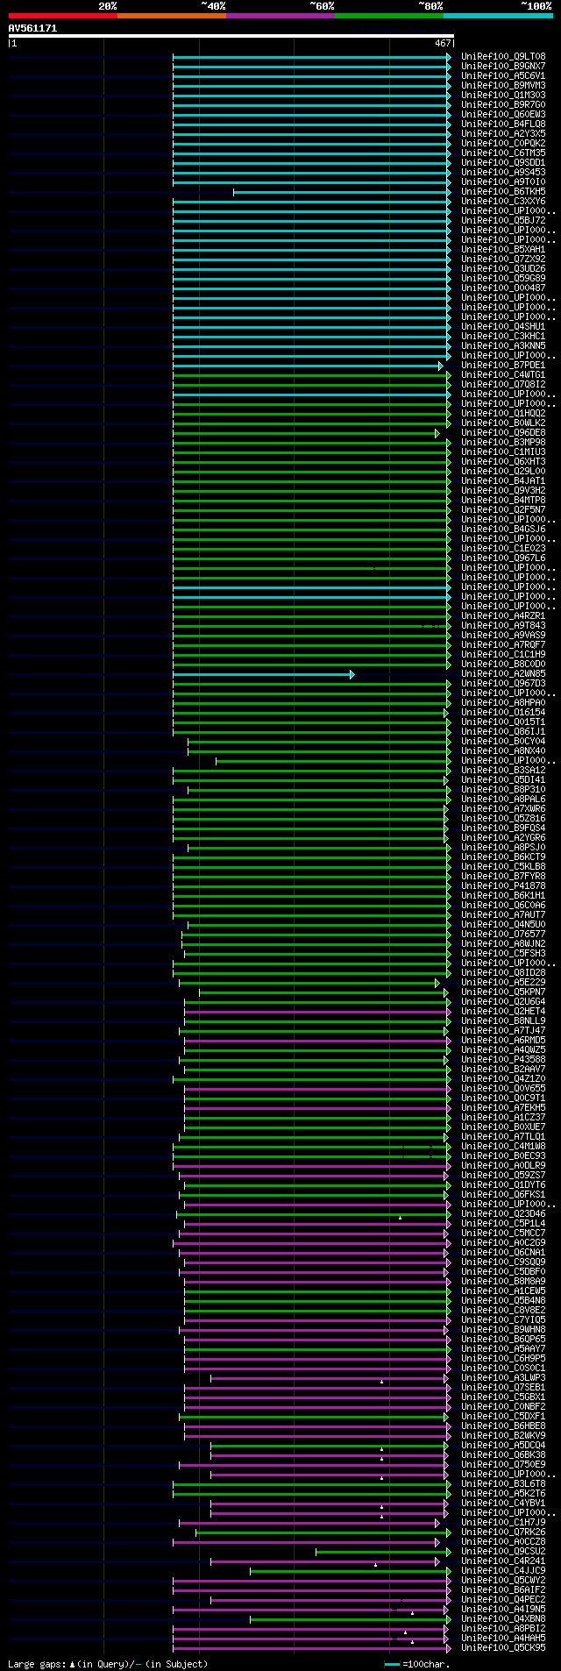Open hit UniRef100_C5MCC7

coord(503,1233)
